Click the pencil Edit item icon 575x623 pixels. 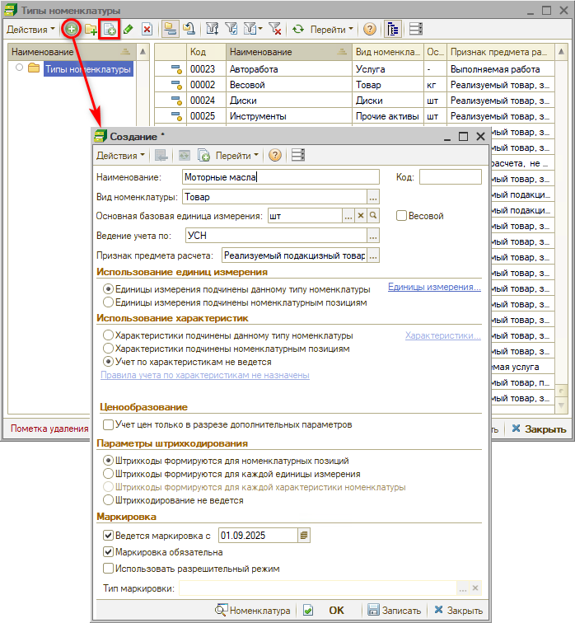click(x=128, y=29)
